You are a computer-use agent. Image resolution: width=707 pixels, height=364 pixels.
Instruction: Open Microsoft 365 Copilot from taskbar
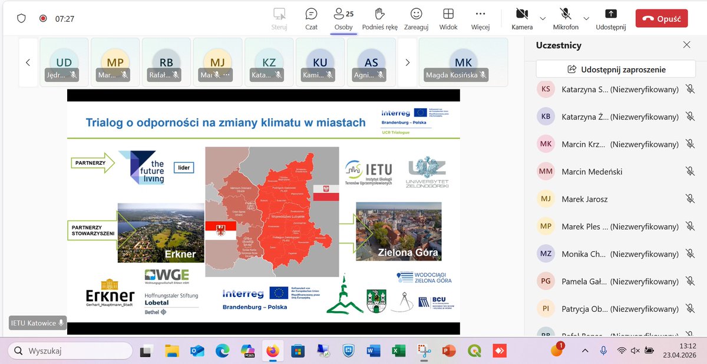coord(247,351)
